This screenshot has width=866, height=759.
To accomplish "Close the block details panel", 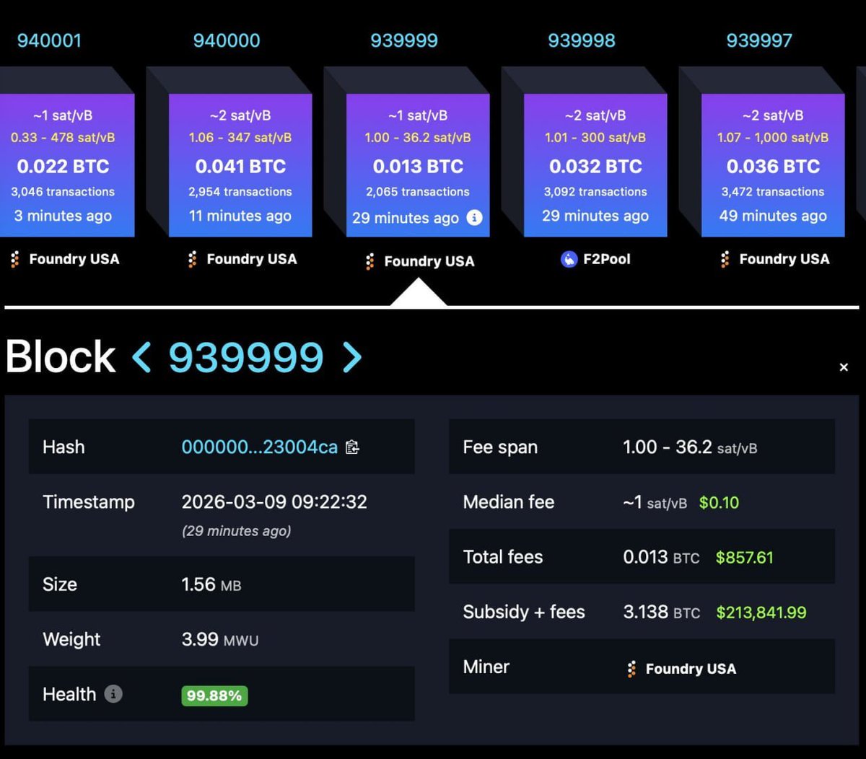I will pos(843,367).
